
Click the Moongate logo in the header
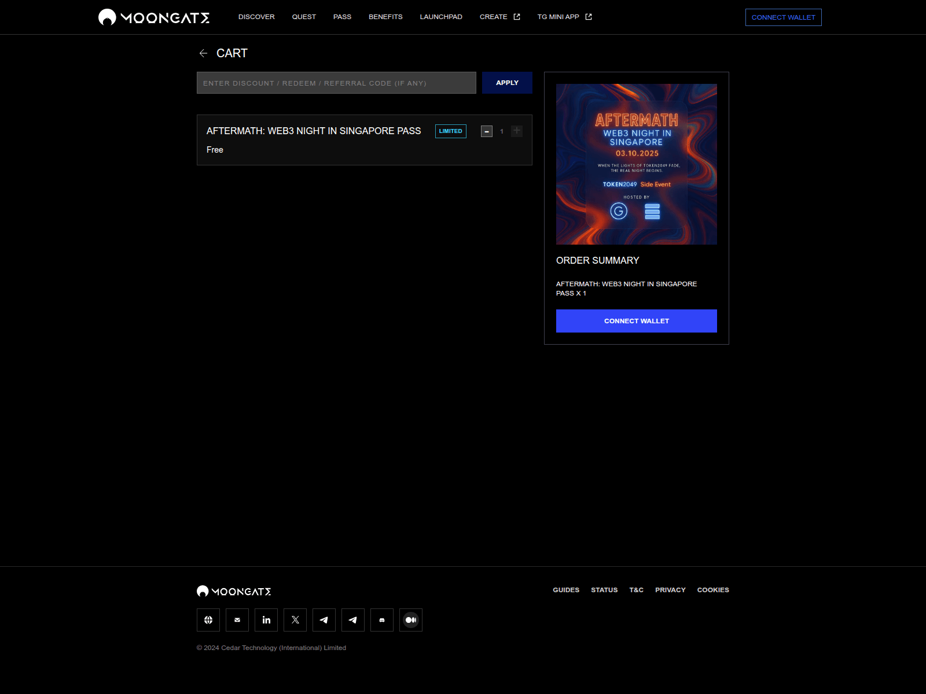154,17
